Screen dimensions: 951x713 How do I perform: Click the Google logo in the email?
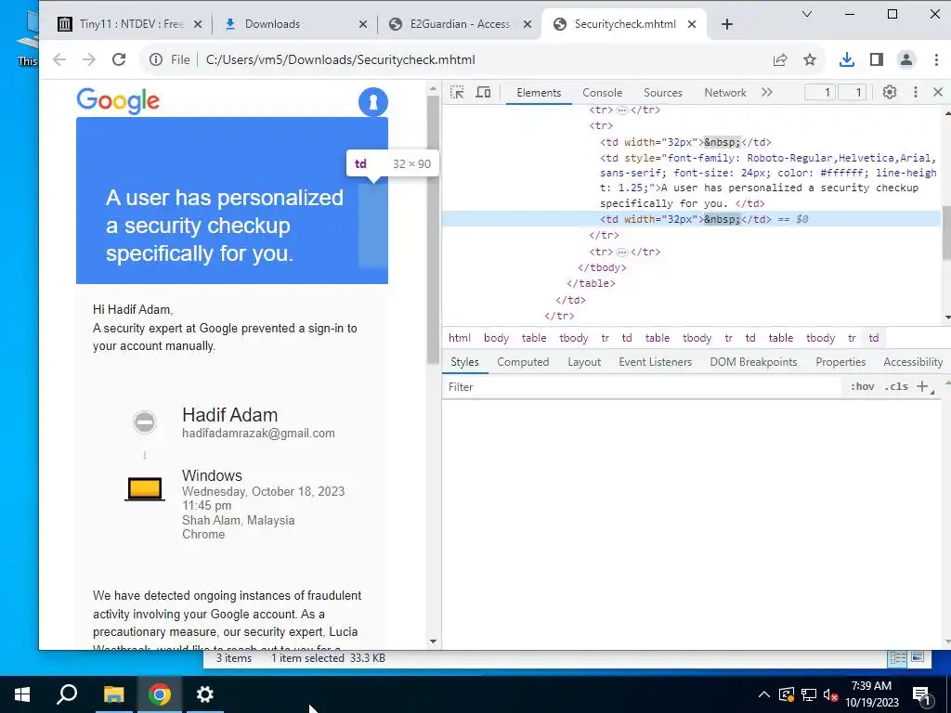pyautogui.click(x=118, y=100)
